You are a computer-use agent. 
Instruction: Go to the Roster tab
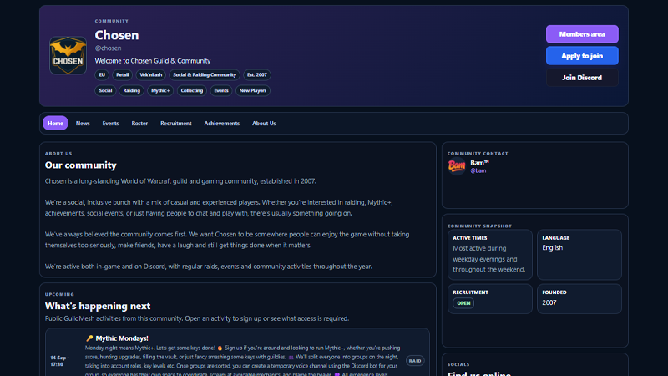139,123
